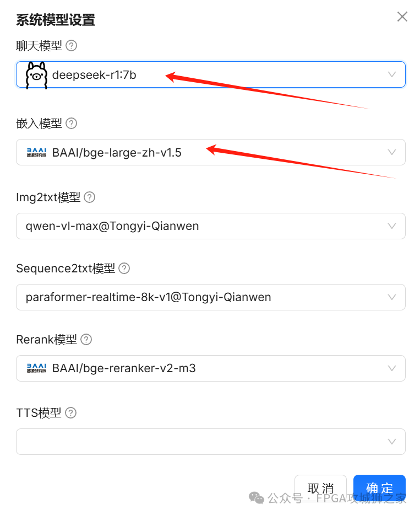The image size is (420, 515).
Task: Expand the deepseek-r1:7b dropdown arrow
Action: pyautogui.click(x=392, y=74)
